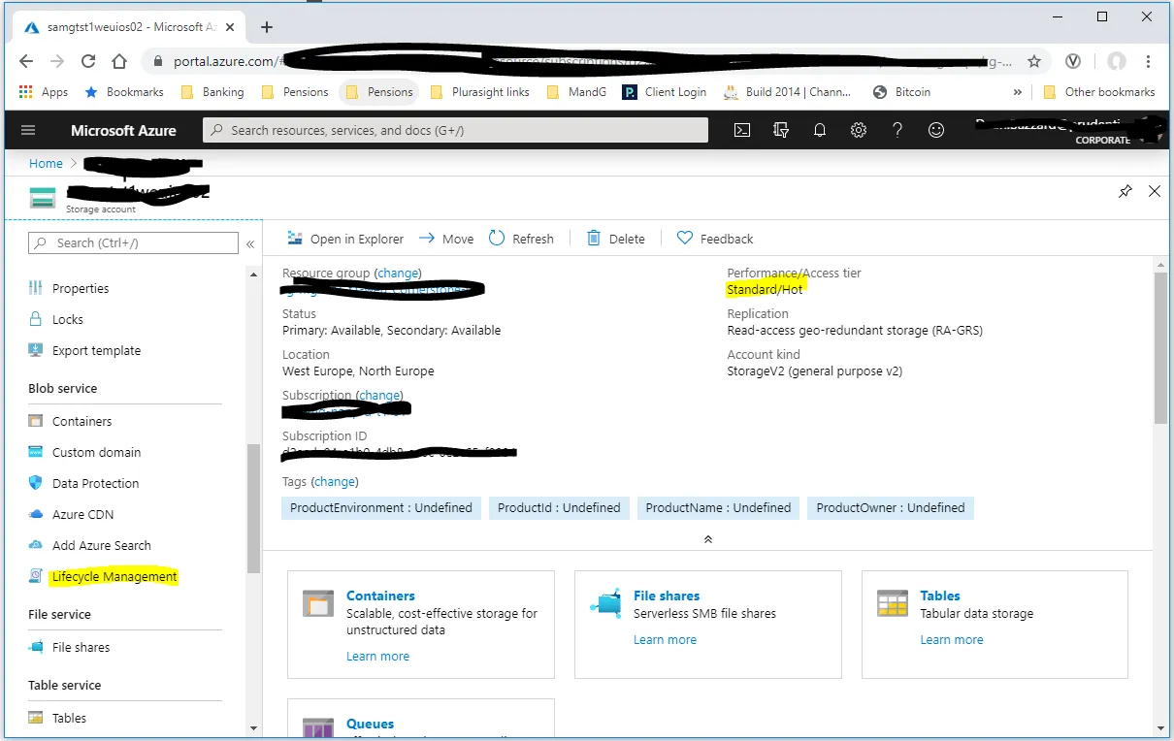
Task: Click the Delete toolbar button
Action: 616,239
